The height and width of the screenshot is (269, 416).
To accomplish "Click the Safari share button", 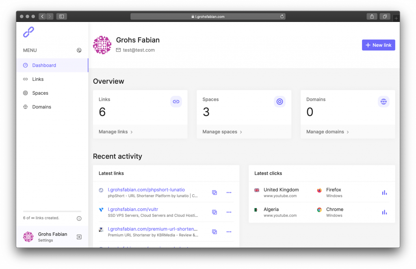I will (372, 16).
